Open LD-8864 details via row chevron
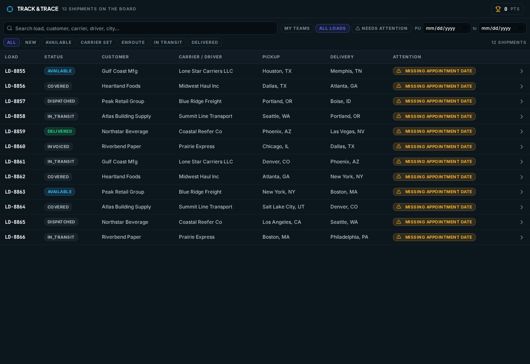 (522, 207)
